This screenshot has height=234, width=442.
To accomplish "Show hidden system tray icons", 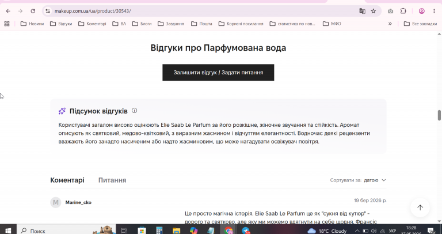I will pyautogui.click(x=357, y=231).
